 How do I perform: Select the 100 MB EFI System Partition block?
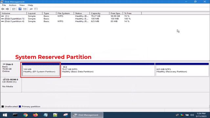point(41,70)
